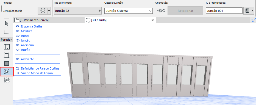
Task: Open the Junção Sistema class dropdown
Action: 129,11
